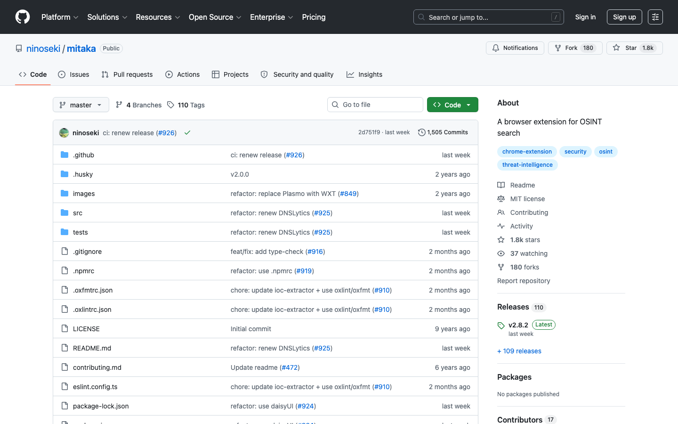Expand the Solutions menu

coord(107,17)
